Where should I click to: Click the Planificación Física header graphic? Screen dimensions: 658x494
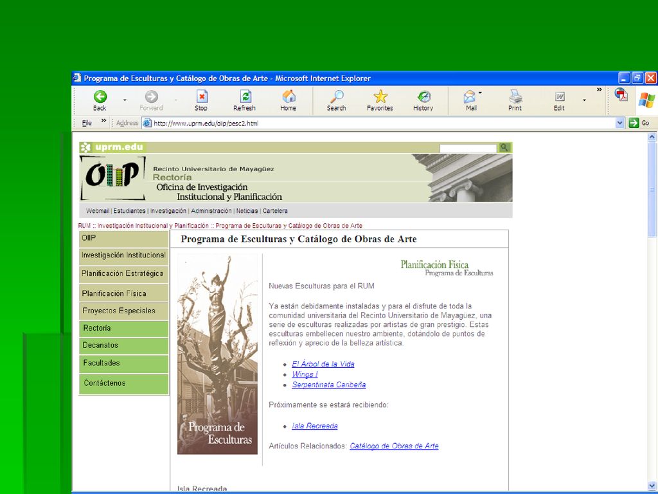click(x=447, y=268)
